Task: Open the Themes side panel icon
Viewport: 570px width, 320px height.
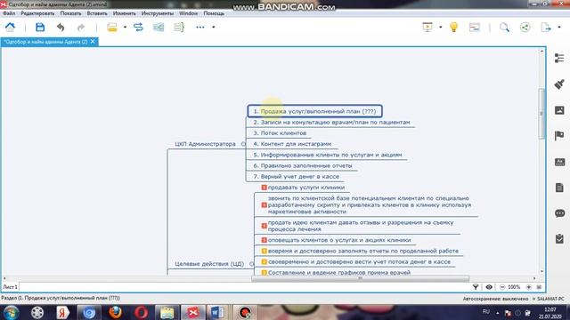Action: (x=559, y=162)
